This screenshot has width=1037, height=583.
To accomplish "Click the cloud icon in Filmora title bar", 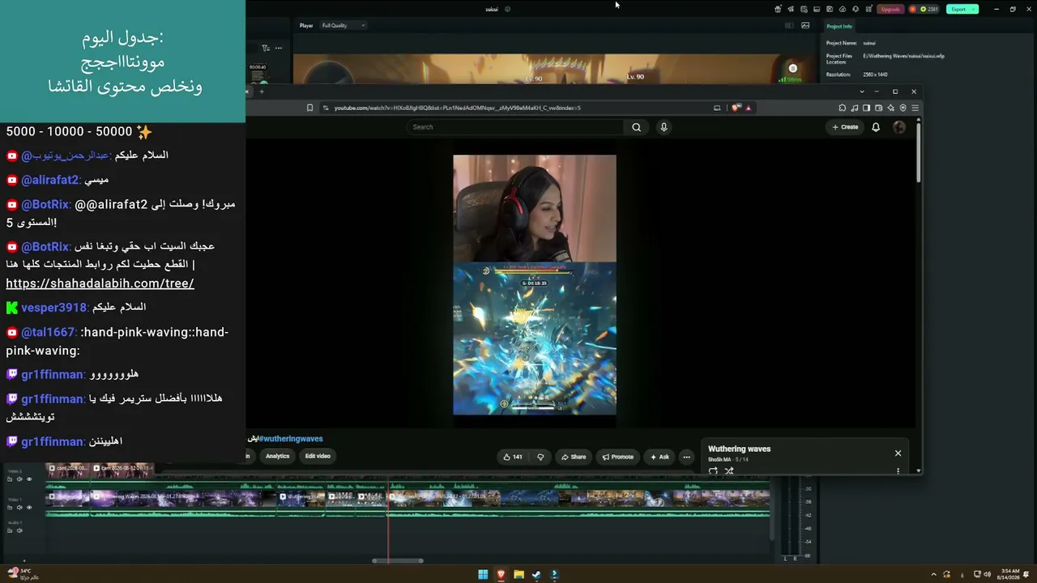I will click(842, 9).
